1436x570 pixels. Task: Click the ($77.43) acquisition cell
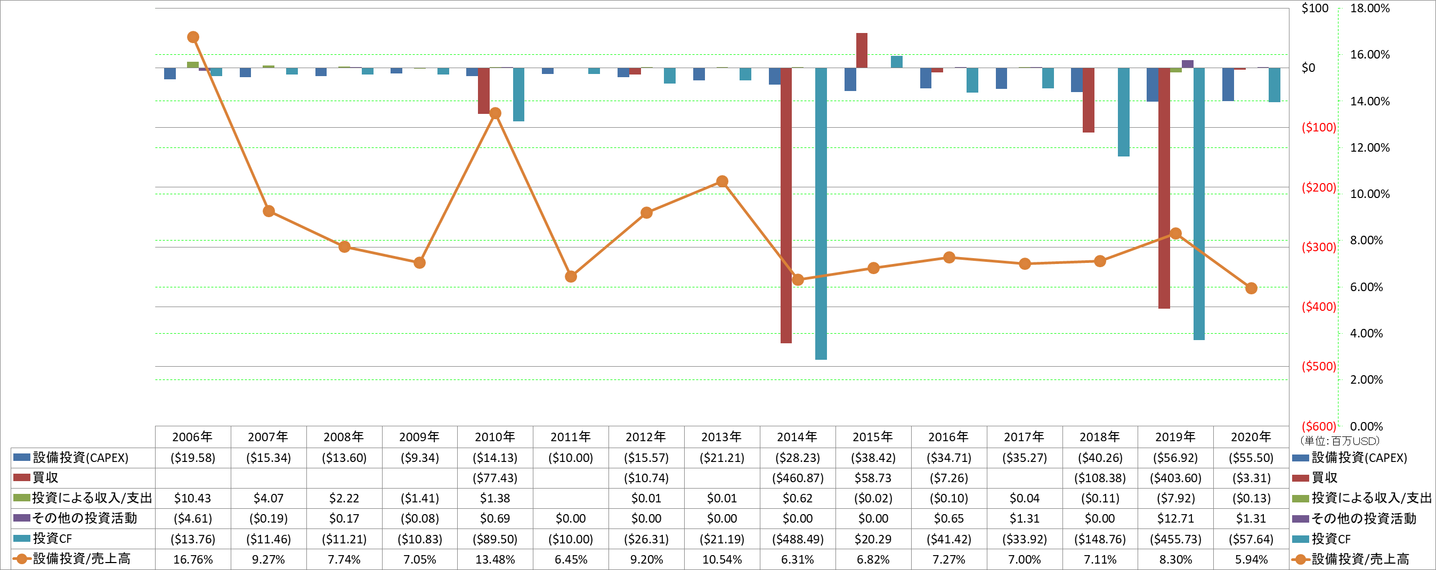[x=495, y=478]
